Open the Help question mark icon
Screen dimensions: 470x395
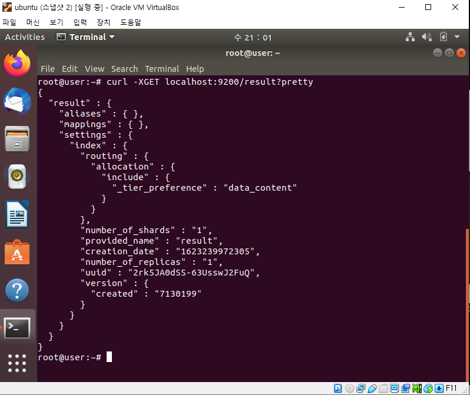click(17, 290)
